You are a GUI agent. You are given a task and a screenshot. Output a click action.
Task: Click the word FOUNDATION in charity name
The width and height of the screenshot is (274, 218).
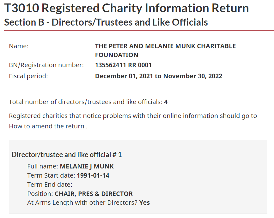tap(117, 55)
